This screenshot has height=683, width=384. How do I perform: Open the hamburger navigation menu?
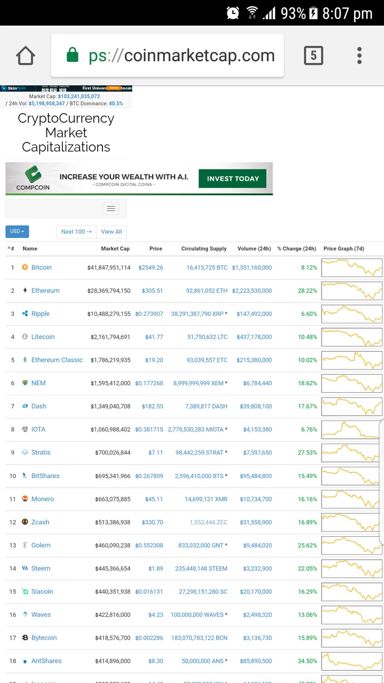pyautogui.click(x=111, y=209)
